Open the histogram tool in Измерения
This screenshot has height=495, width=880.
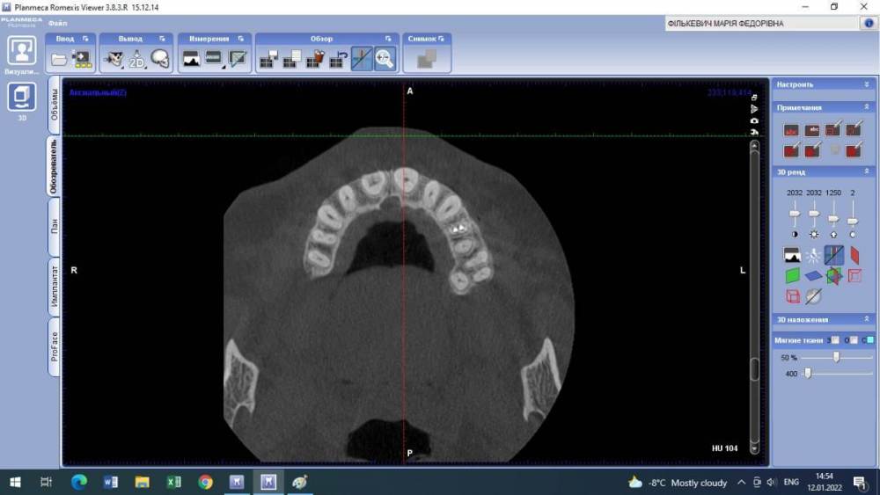pyautogui.click(x=191, y=59)
